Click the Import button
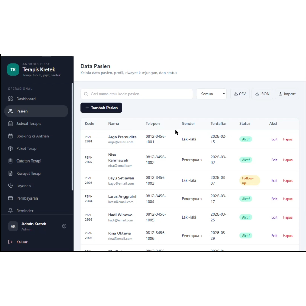Image resolution: width=306 pixels, height=306 pixels. click(287, 94)
